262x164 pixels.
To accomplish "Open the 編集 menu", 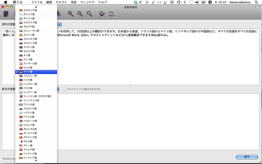I will [49, 2].
